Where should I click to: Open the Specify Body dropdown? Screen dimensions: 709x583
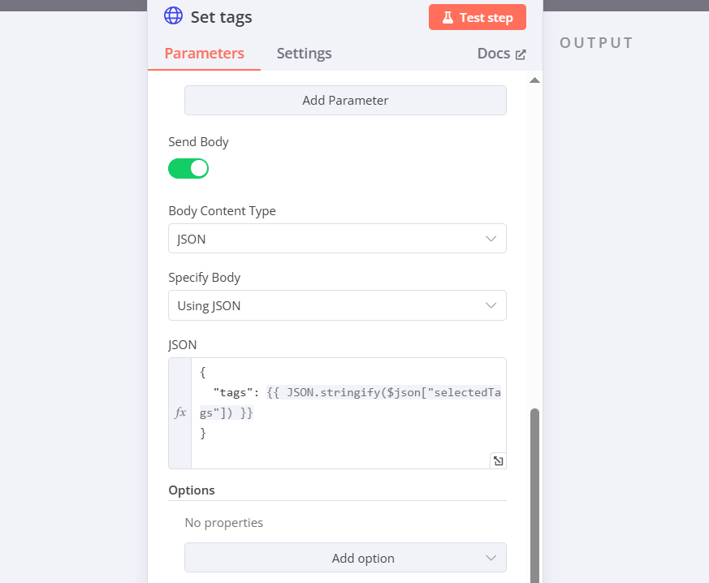point(337,305)
